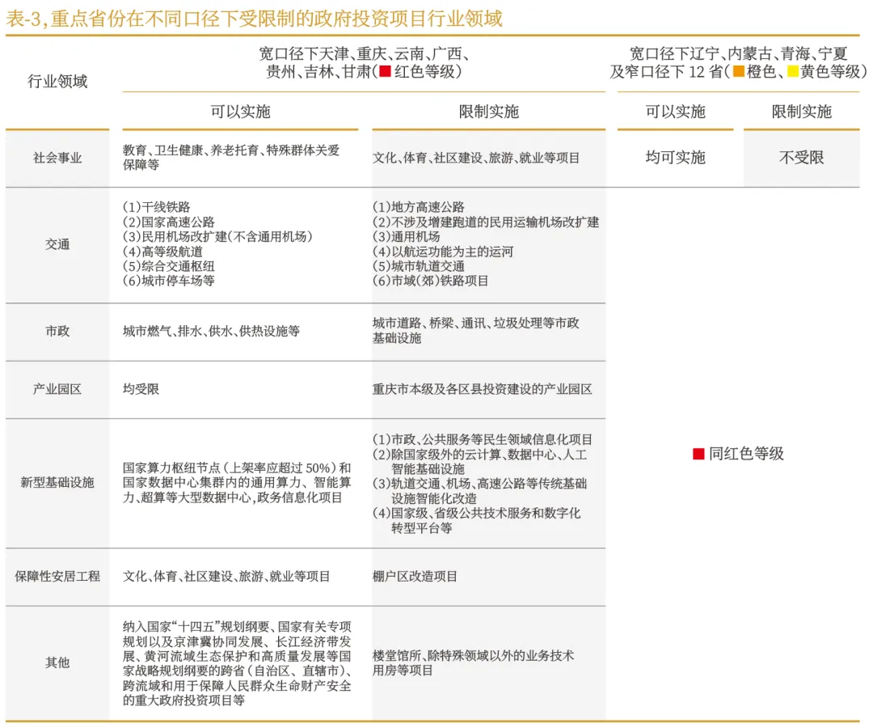Click the red square beside 红色等级 in header

click(386, 72)
